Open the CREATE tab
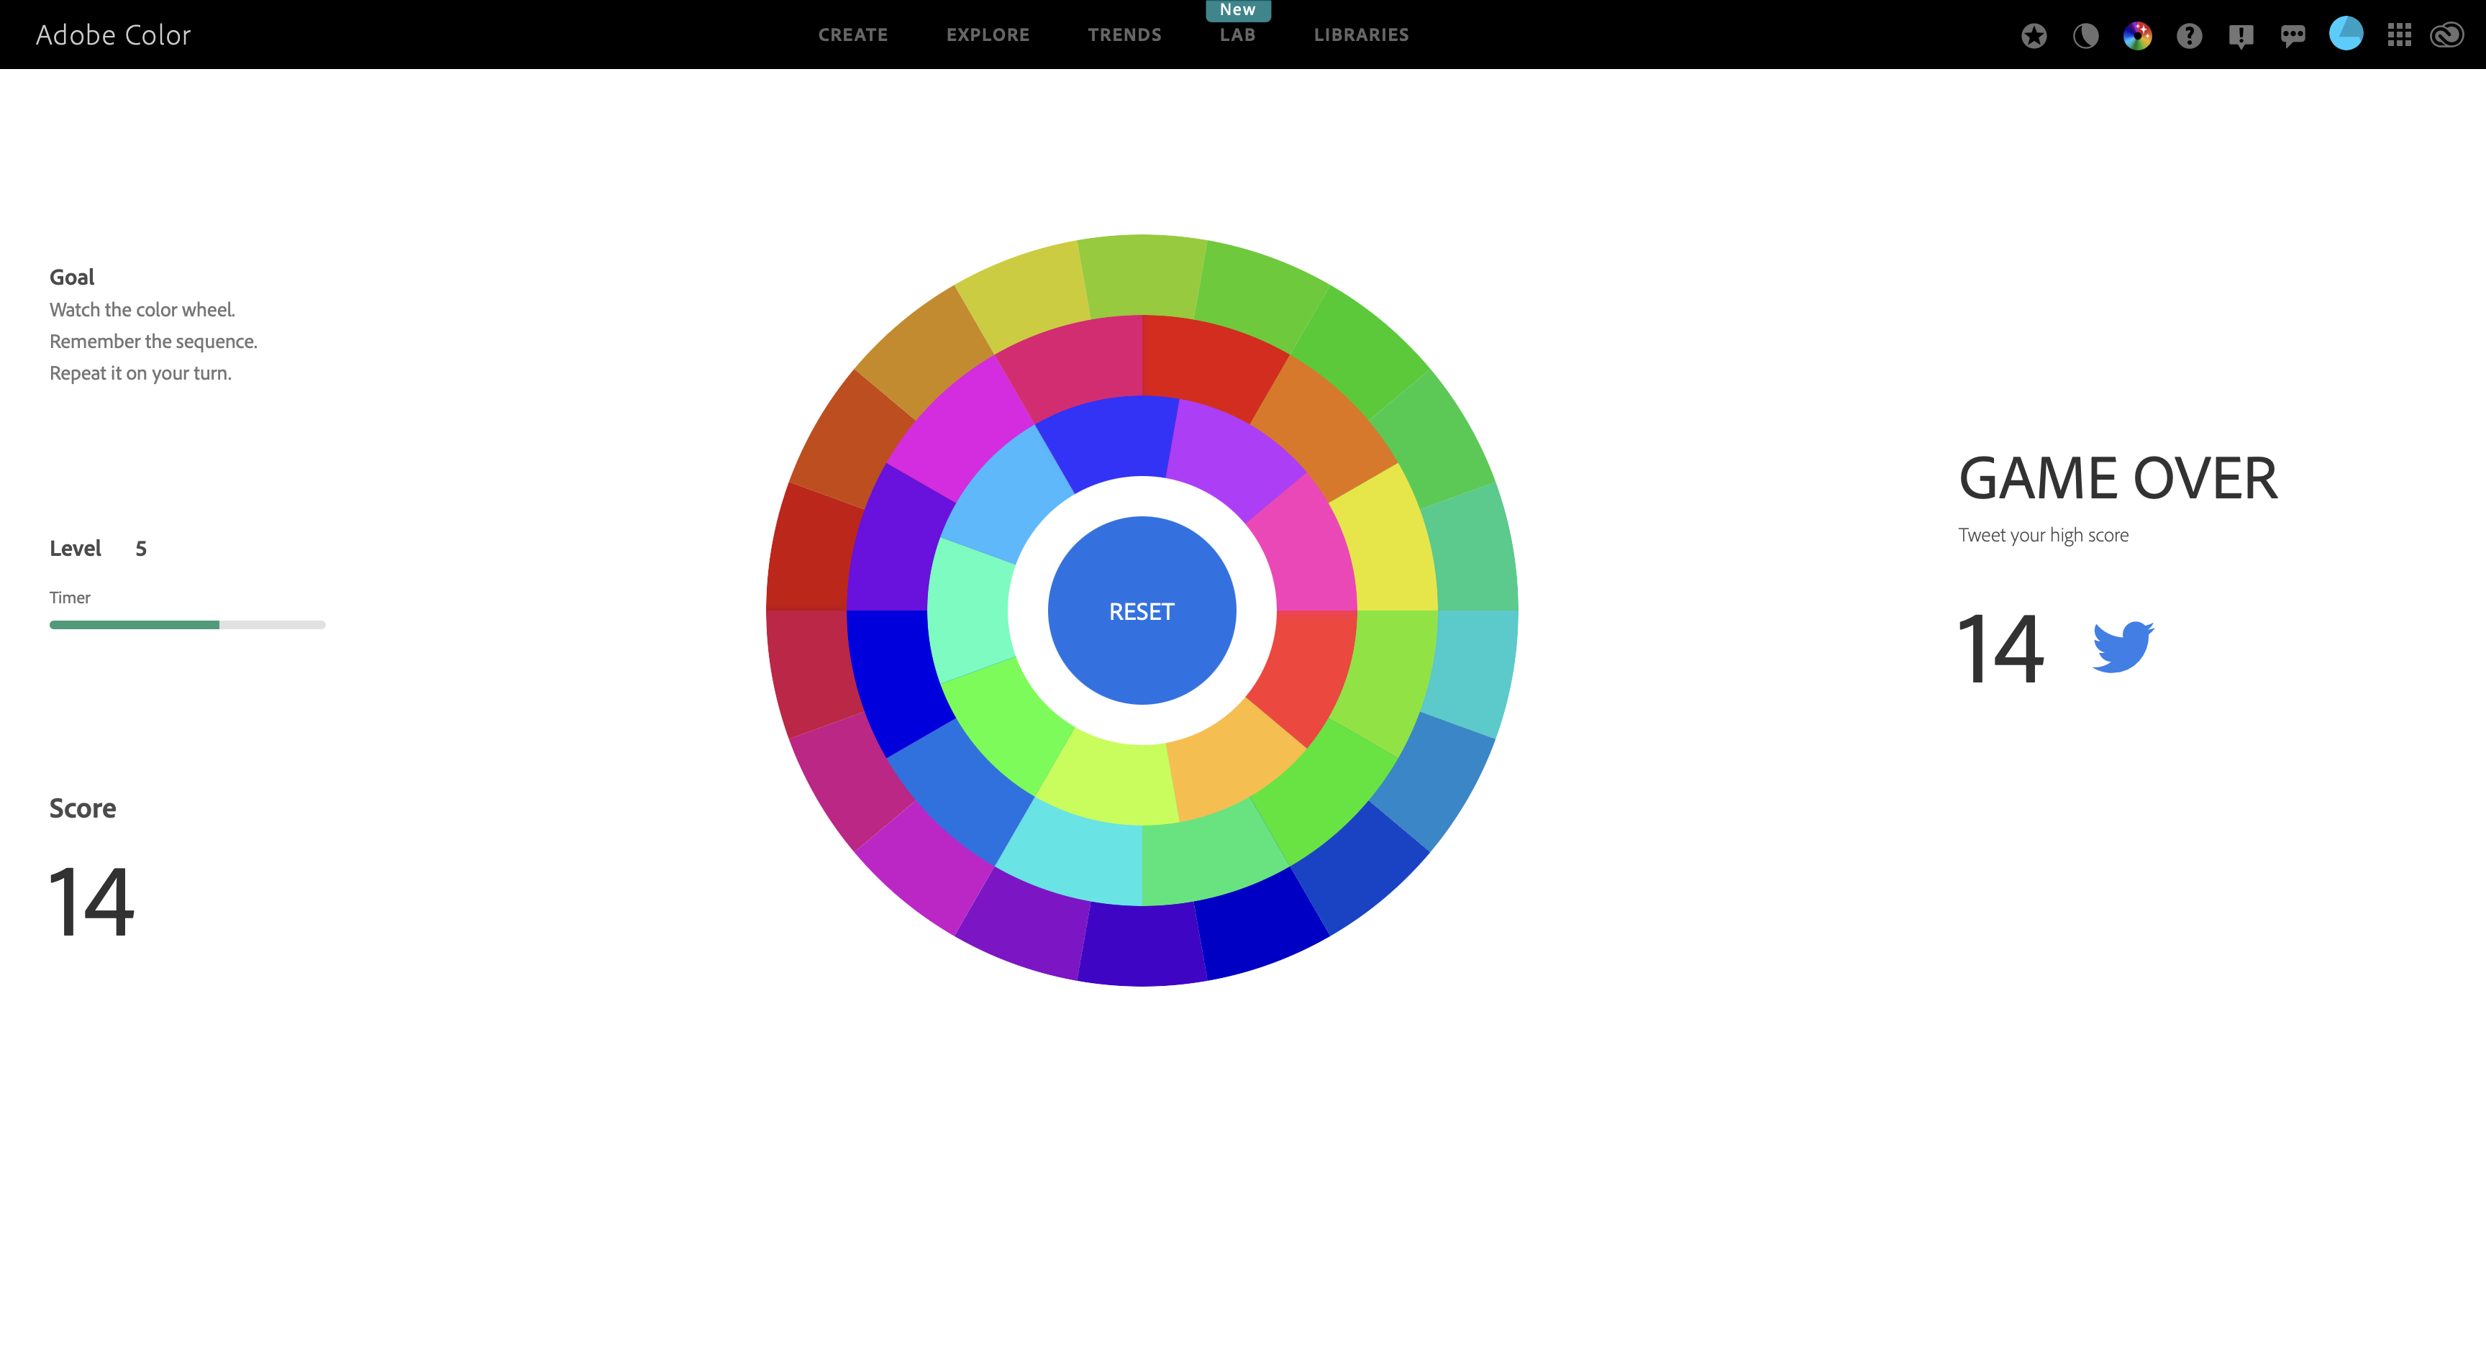 852,35
